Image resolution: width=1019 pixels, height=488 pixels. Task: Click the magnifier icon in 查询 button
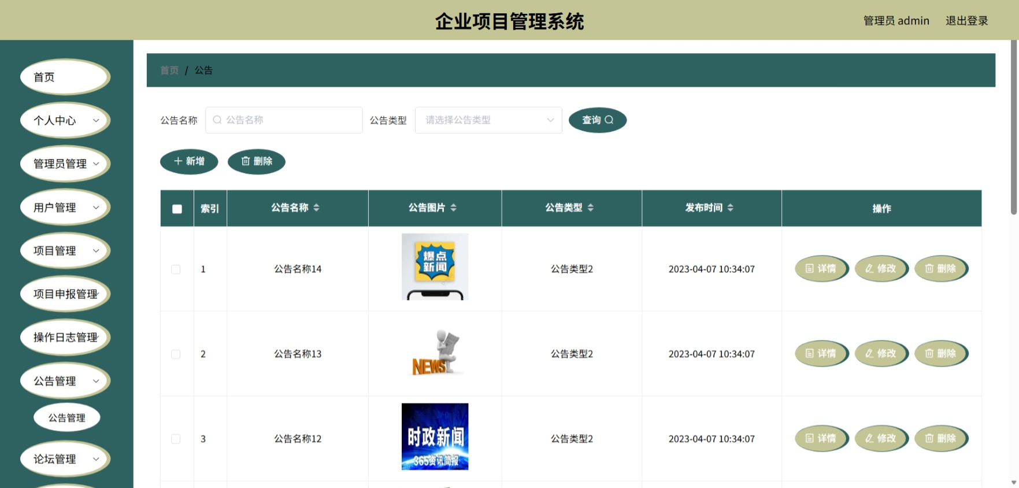coord(609,120)
